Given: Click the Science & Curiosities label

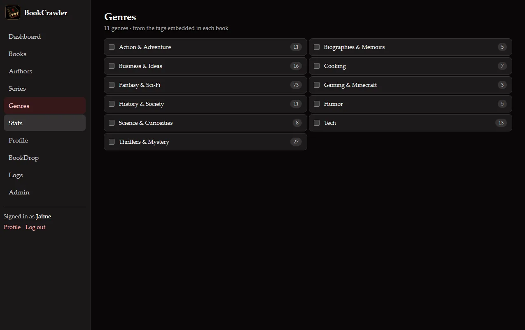Looking at the screenshot, I should 146,123.
